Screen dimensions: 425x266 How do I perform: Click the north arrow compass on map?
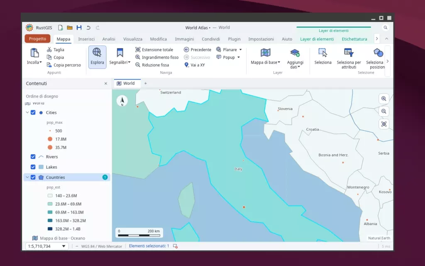click(122, 101)
